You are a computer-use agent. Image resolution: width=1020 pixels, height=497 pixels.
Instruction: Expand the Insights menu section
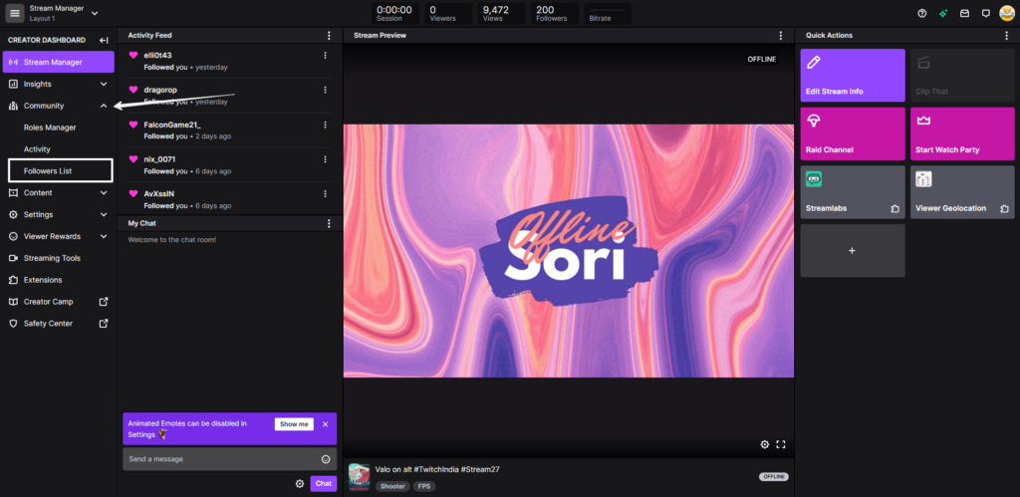[104, 84]
